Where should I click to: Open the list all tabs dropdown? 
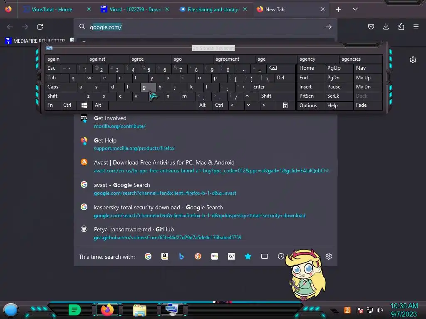[355, 9]
